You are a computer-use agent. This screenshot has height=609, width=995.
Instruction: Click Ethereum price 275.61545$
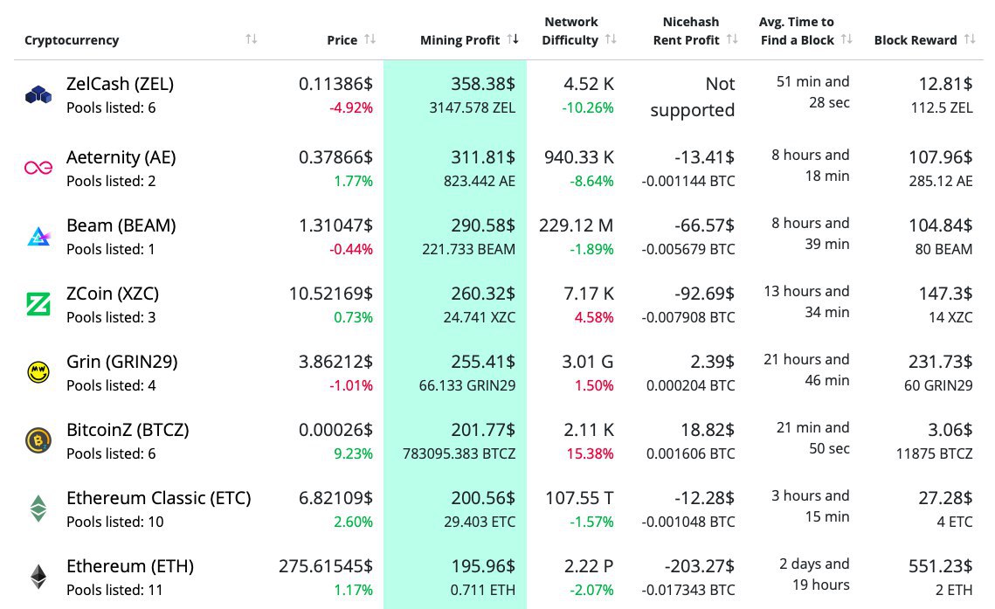[x=326, y=566]
